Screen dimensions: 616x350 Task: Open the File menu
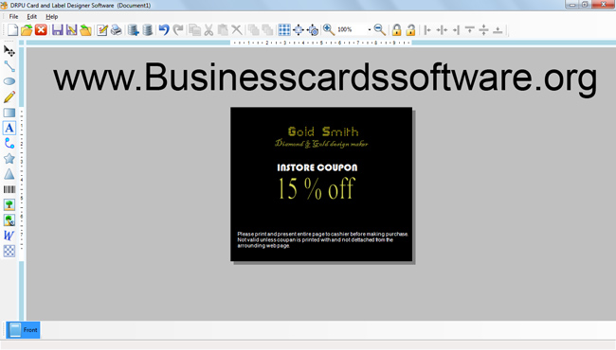point(13,16)
